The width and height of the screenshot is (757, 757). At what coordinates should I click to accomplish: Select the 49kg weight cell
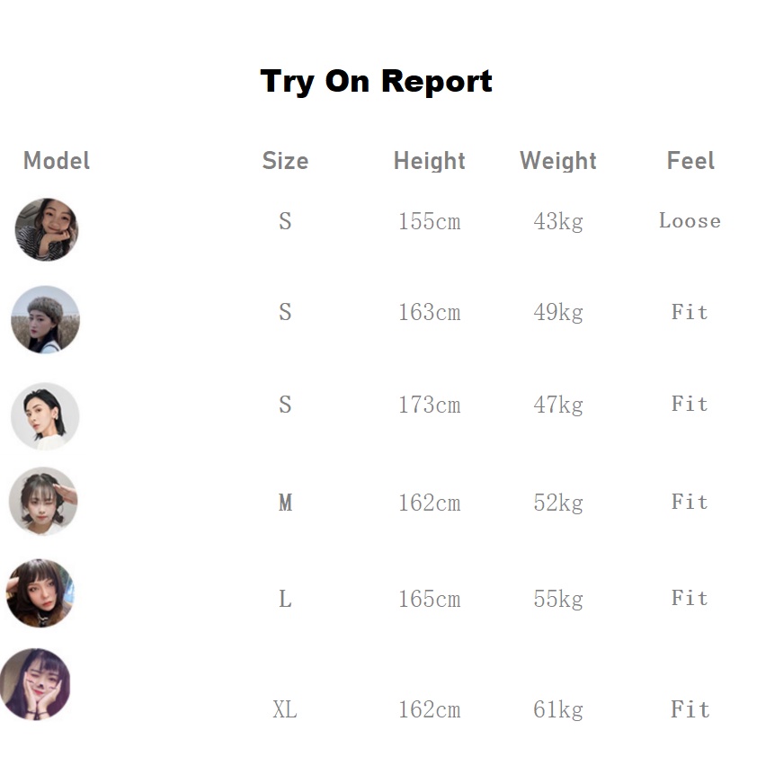[x=558, y=313]
